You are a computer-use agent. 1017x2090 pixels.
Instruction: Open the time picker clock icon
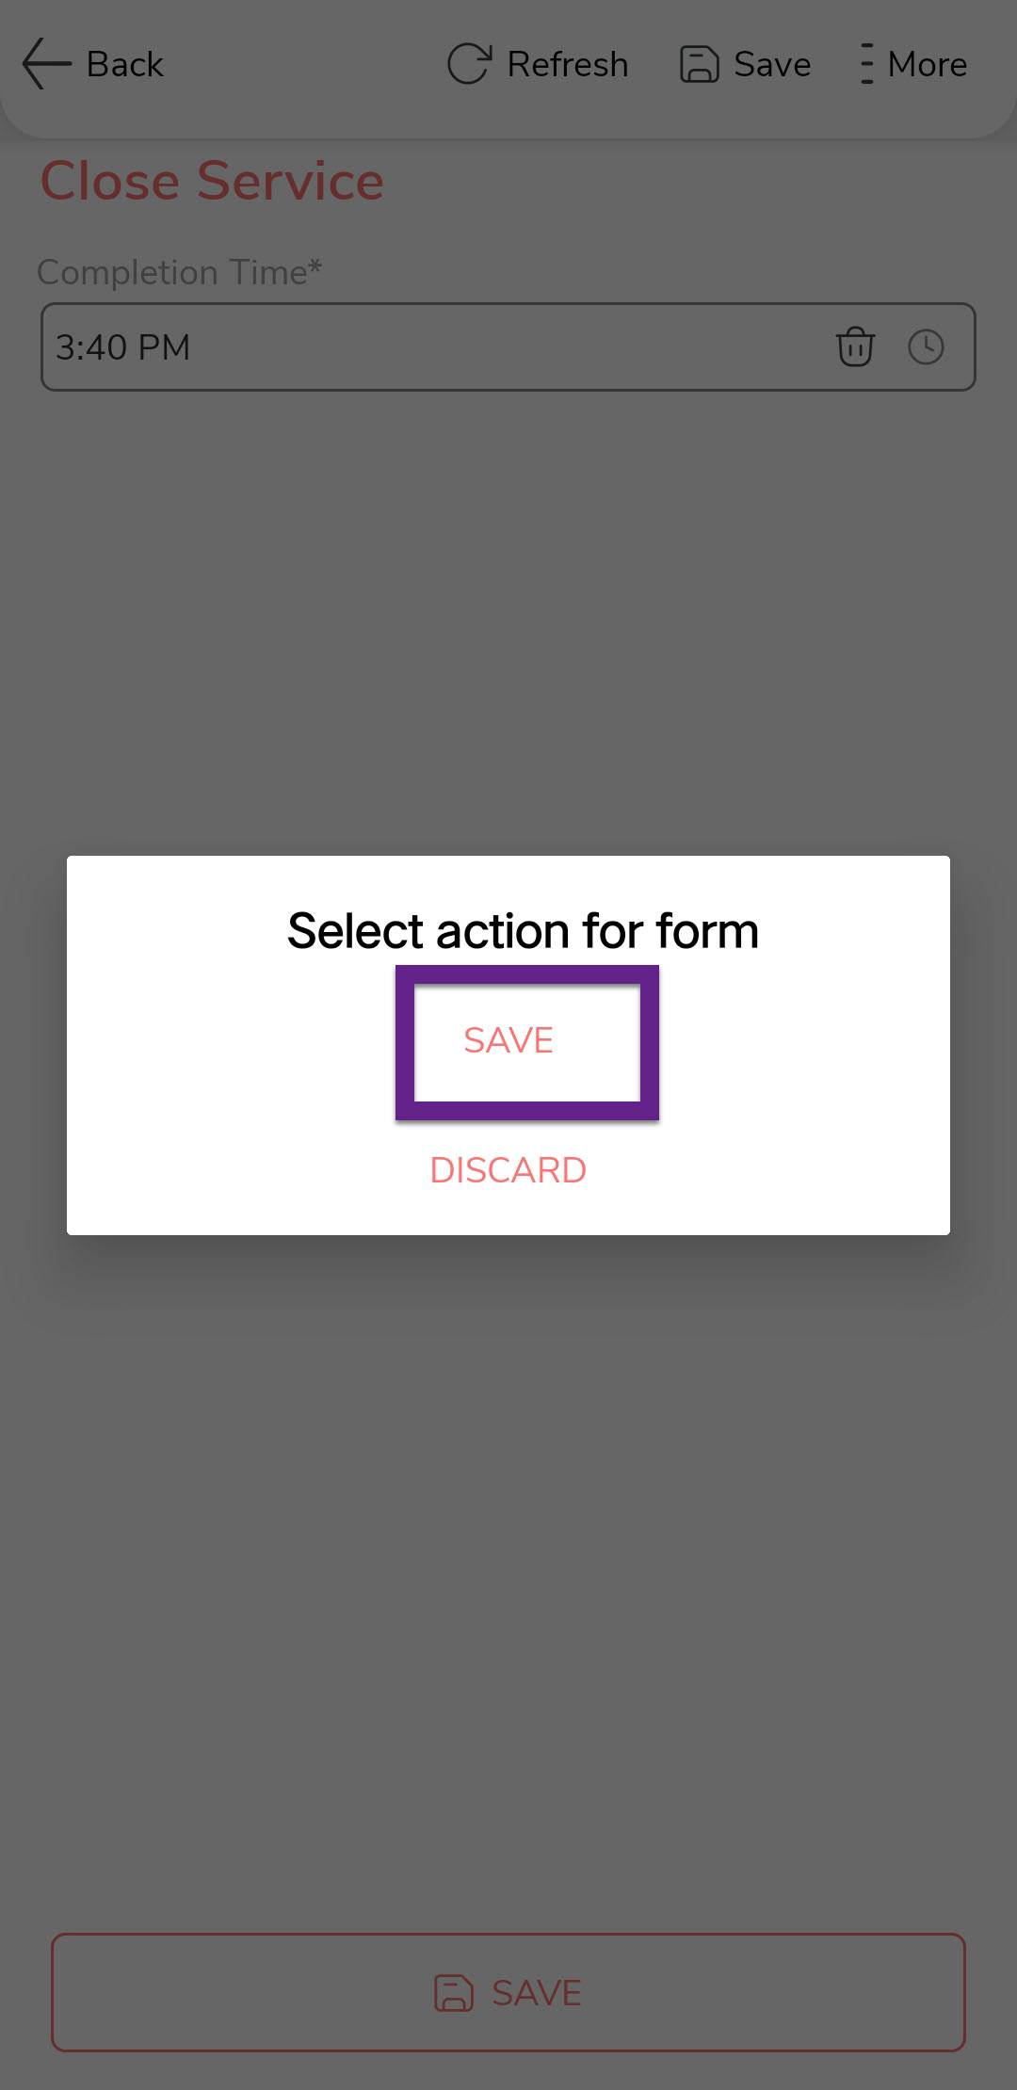click(926, 346)
